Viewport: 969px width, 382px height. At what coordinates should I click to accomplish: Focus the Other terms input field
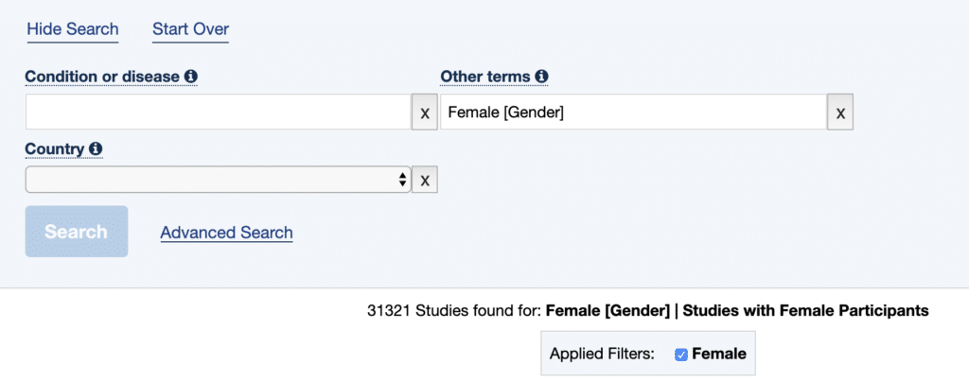coord(633,113)
